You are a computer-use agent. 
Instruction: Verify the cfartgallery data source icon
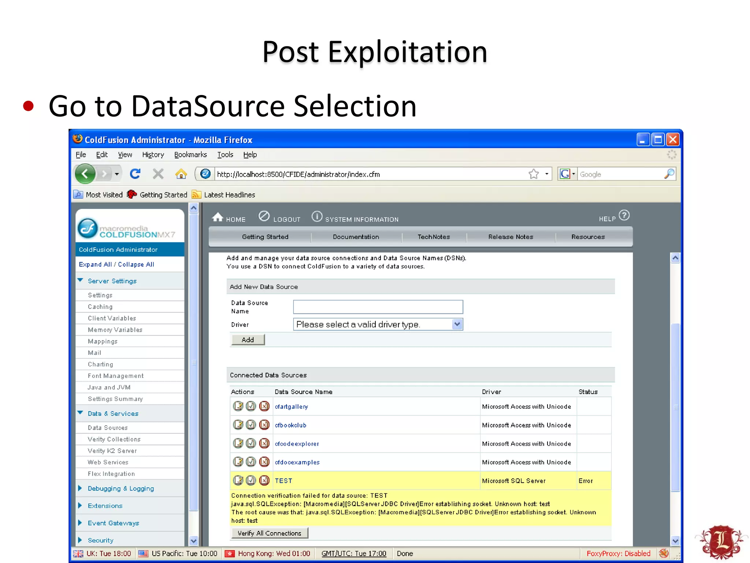251,406
